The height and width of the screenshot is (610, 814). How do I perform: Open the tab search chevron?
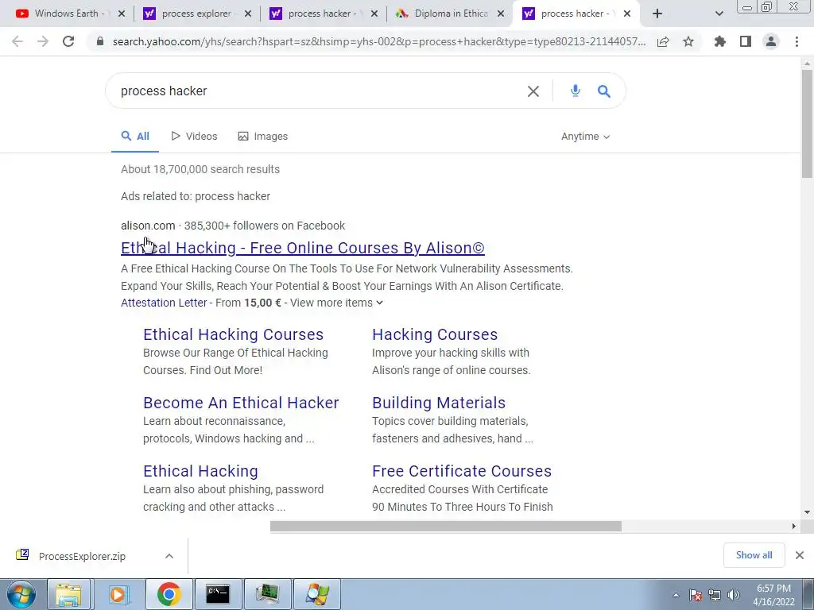pyautogui.click(x=719, y=14)
